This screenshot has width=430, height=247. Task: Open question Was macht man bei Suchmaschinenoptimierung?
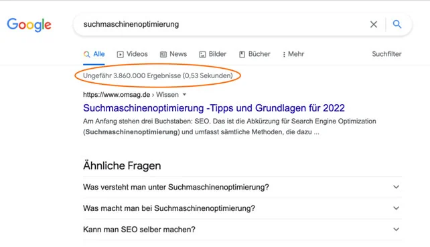click(x=242, y=208)
